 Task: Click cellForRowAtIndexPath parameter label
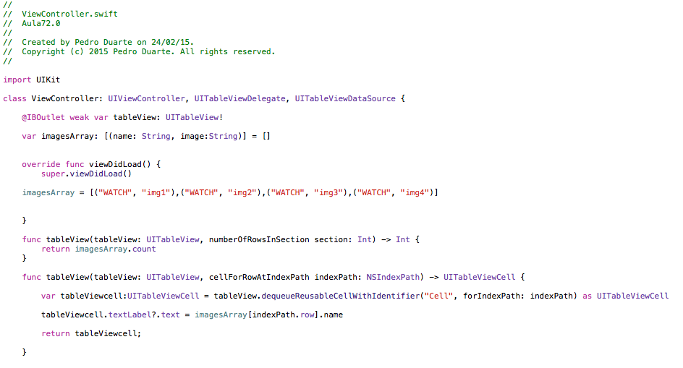pos(259,277)
